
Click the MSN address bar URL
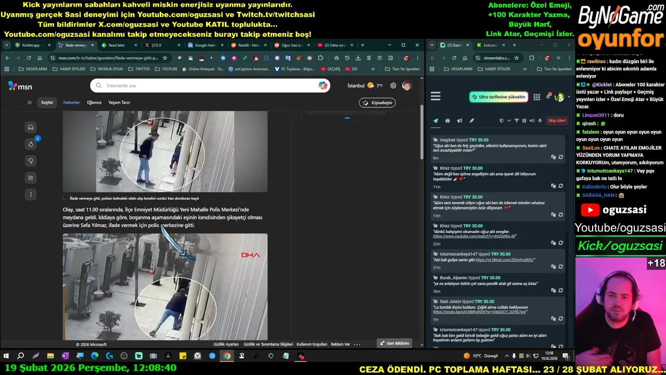click(108, 58)
